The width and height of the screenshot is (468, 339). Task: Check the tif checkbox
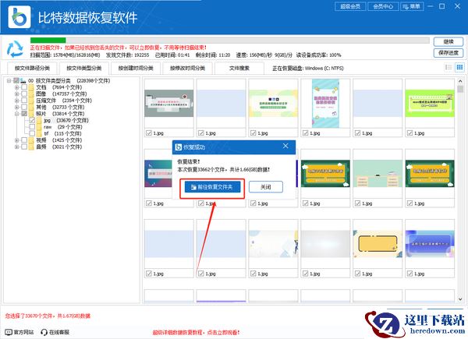[32, 133]
